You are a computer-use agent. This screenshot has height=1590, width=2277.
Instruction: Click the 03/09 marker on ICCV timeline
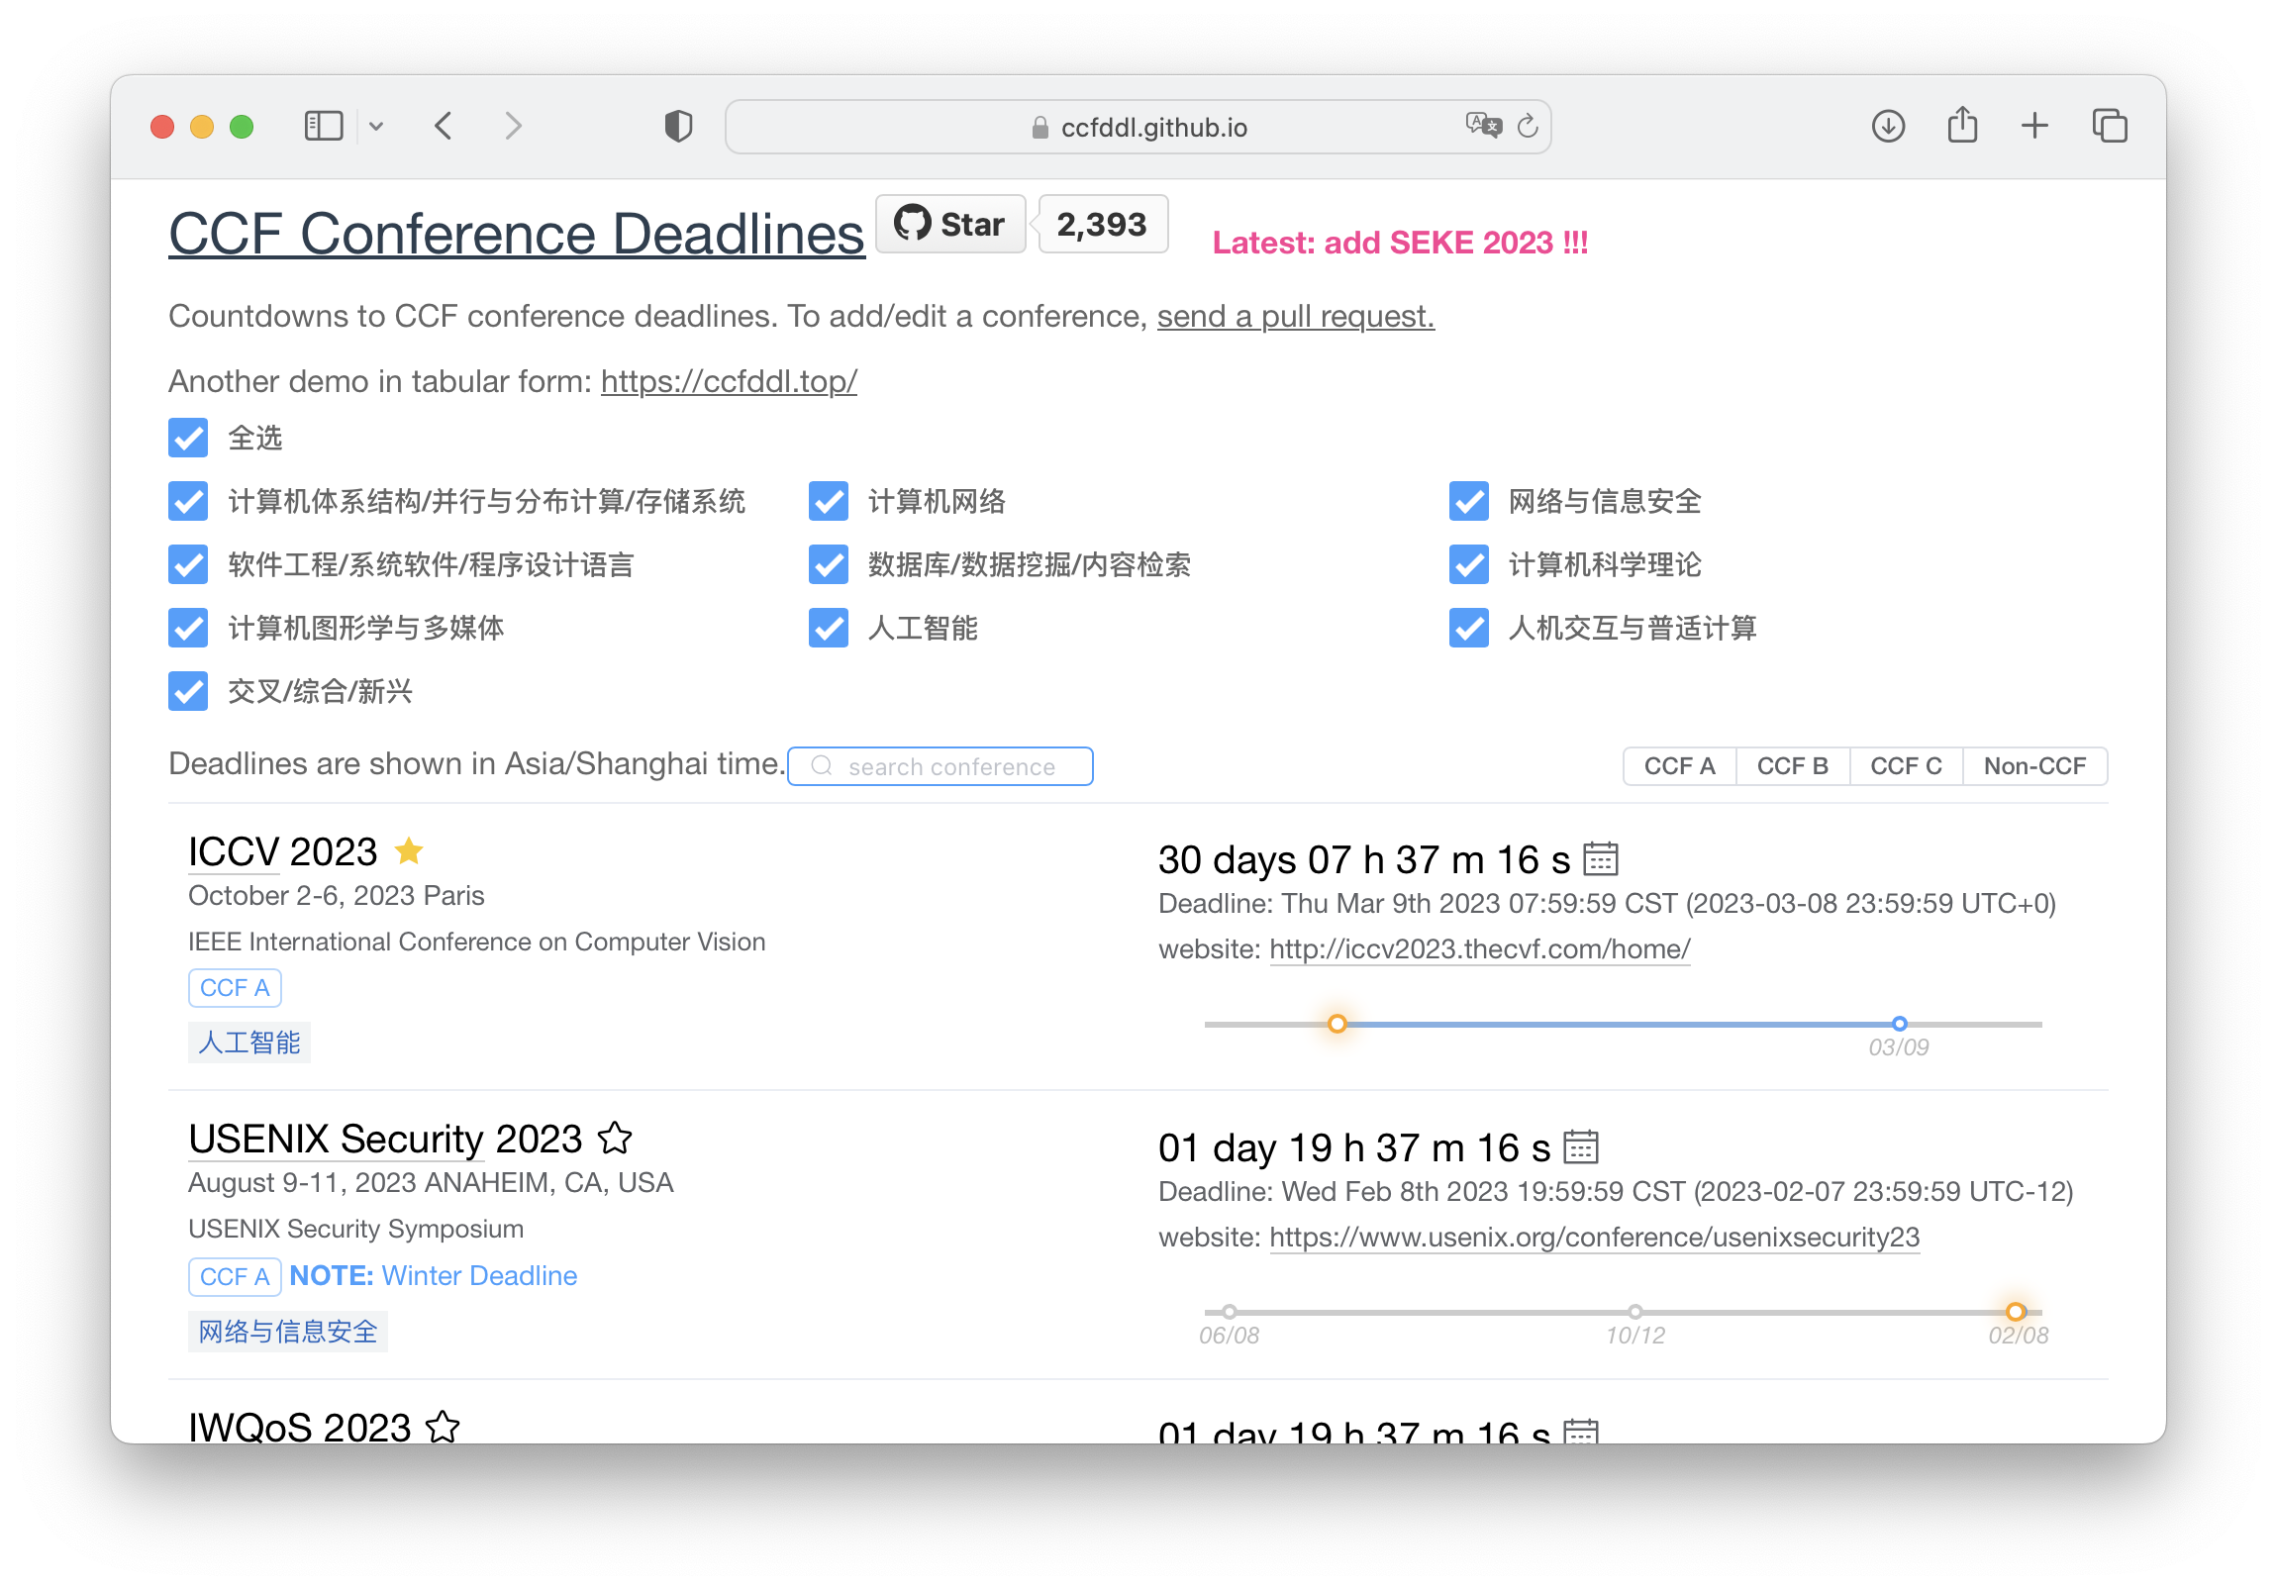pos(1898,1024)
